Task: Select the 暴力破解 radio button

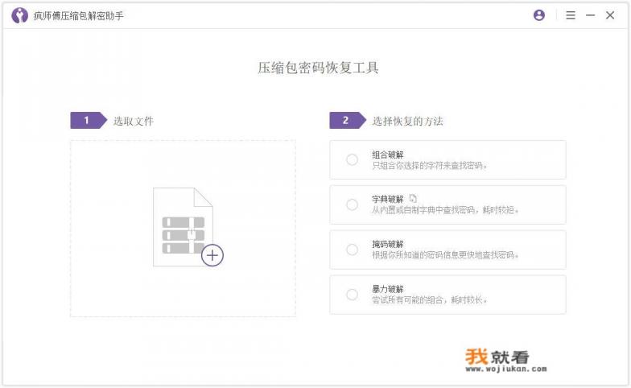Action: pos(352,295)
